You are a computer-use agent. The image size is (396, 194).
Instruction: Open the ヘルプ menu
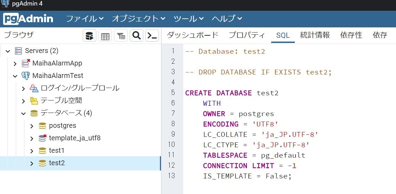pos(227,19)
